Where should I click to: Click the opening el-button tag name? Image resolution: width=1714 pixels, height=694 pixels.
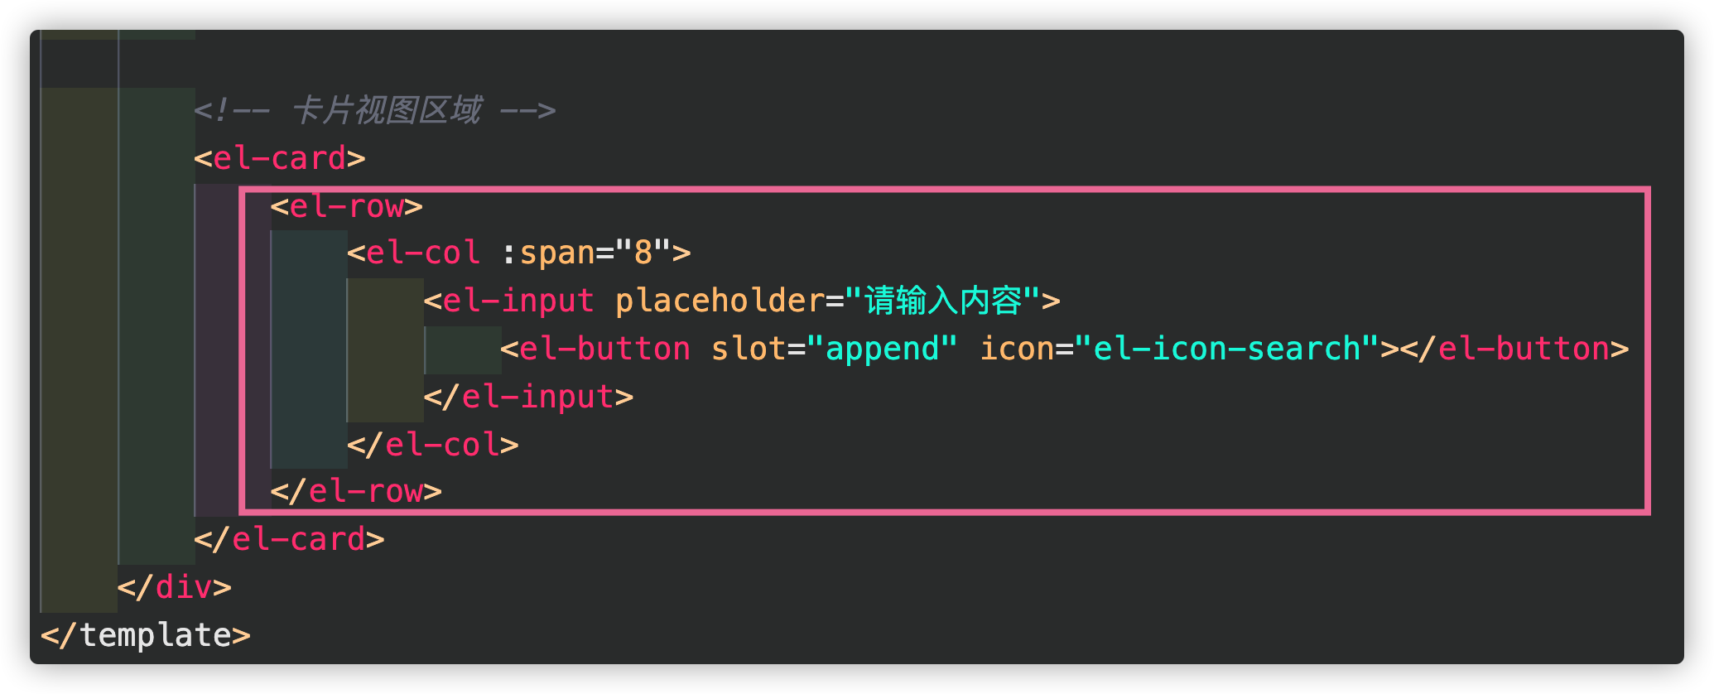[x=604, y=349]
